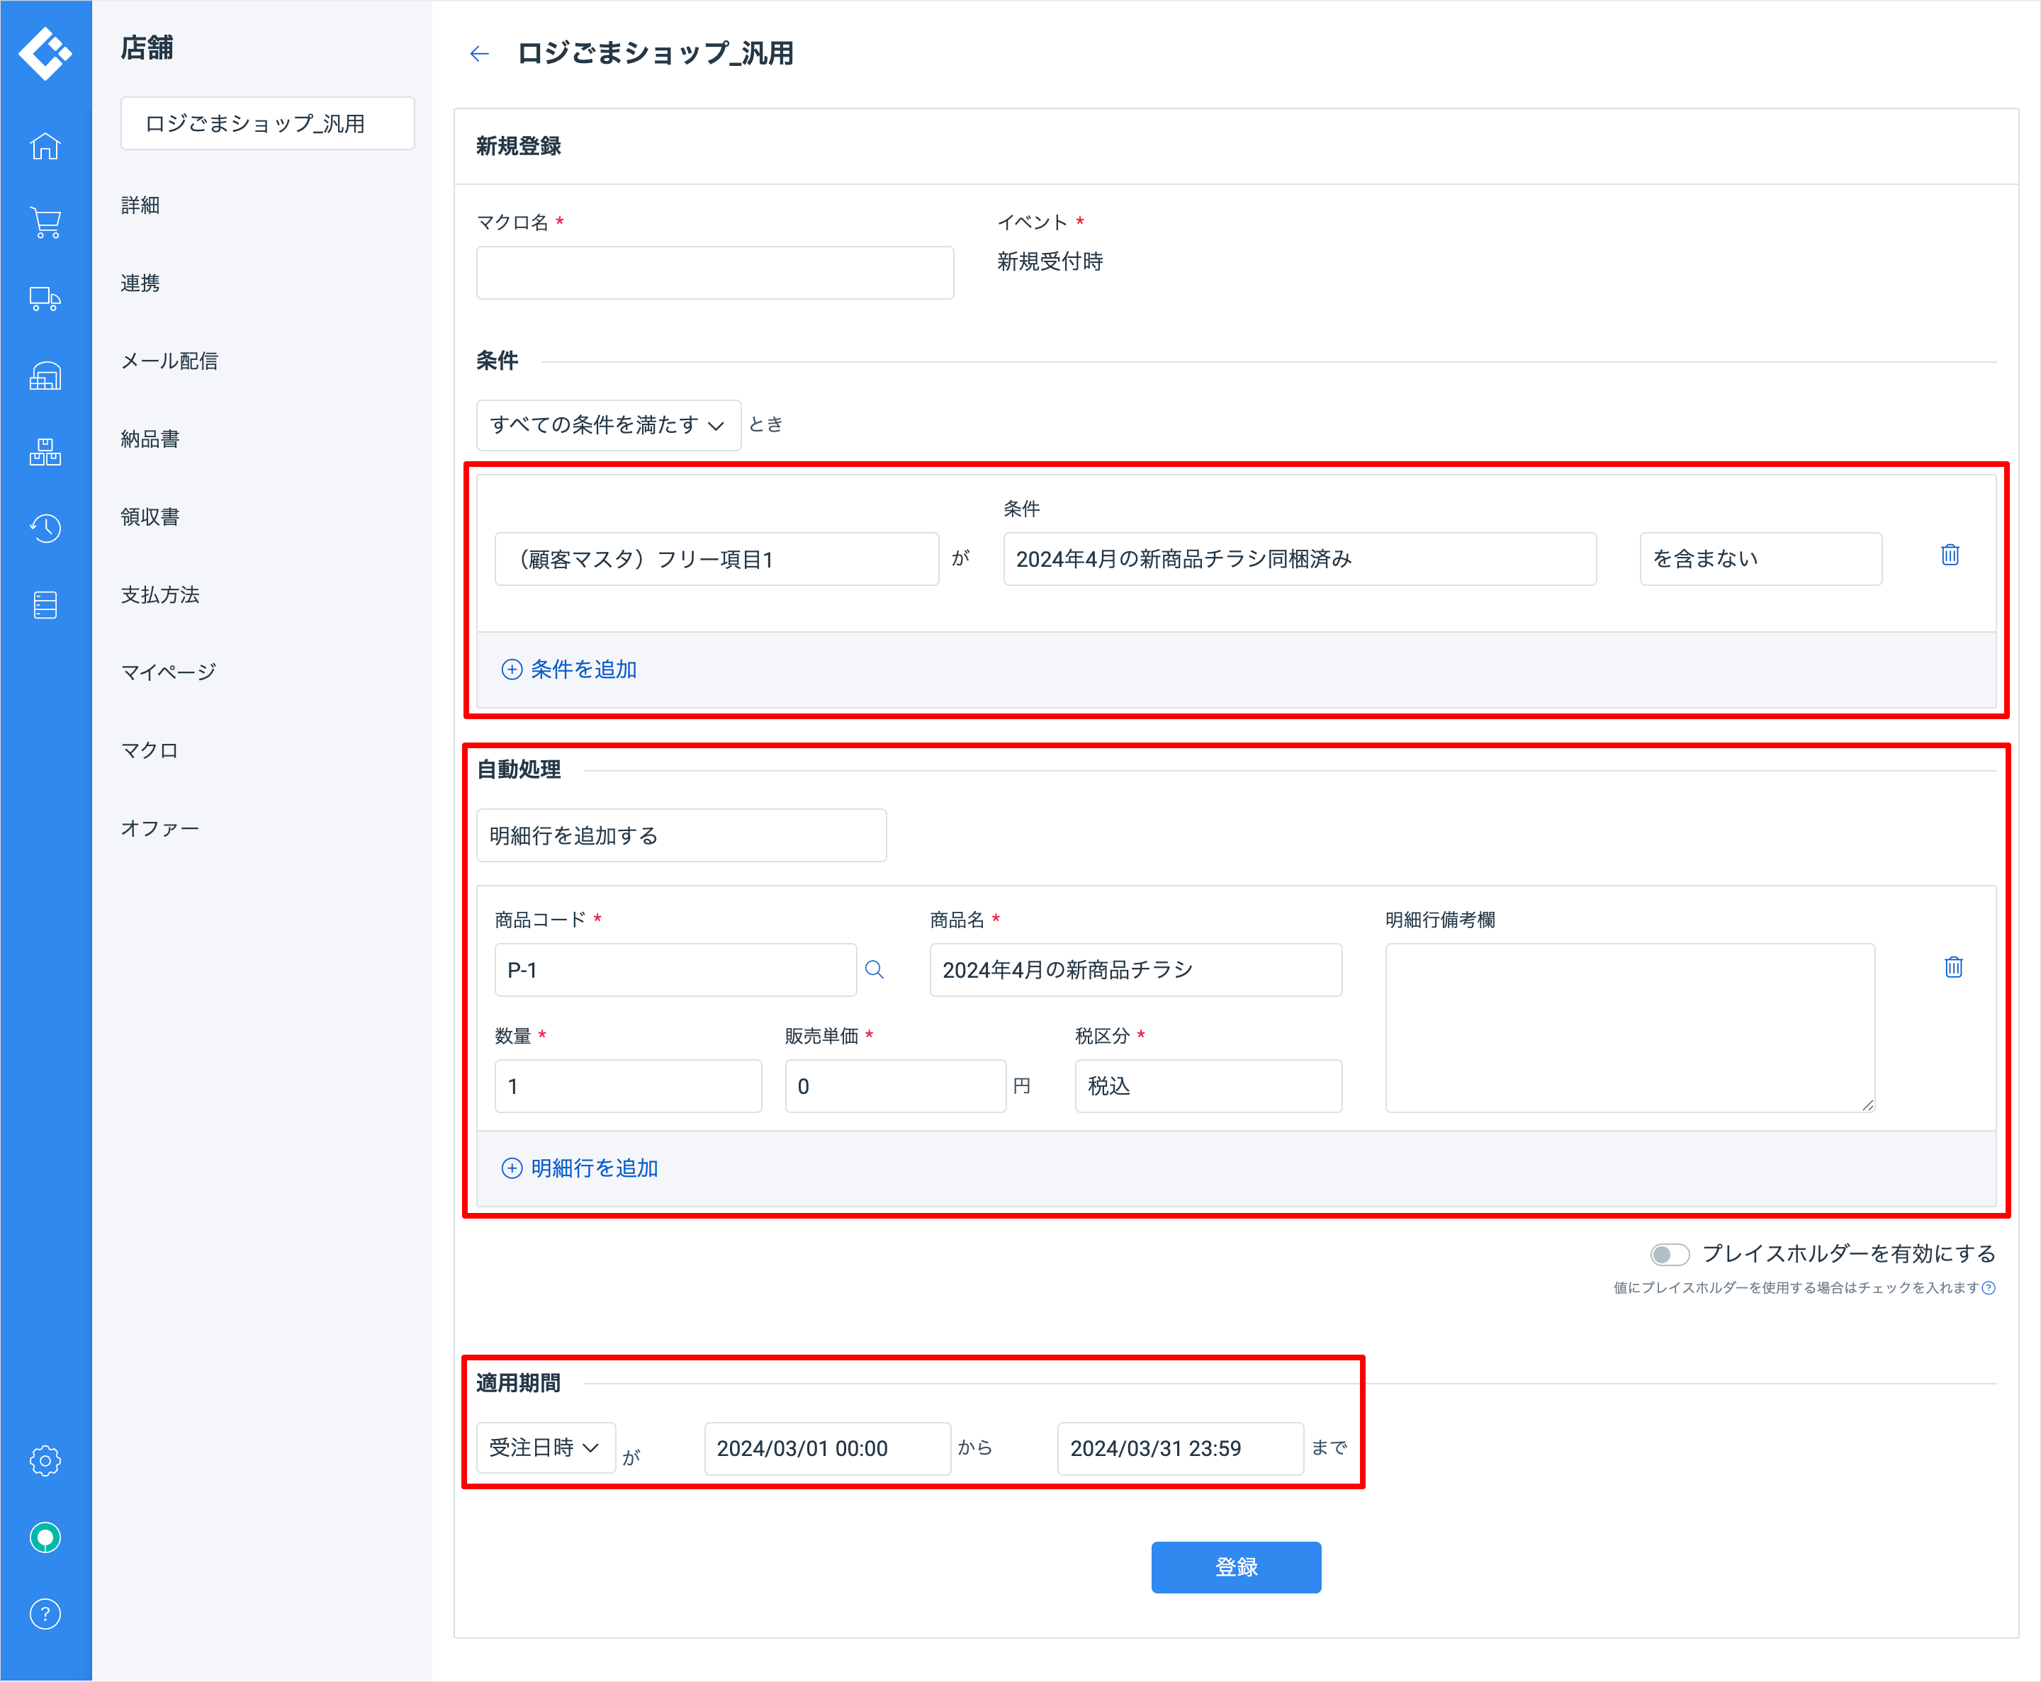Open the 受注日時 period dropdown
The height and width of the screenshot is (1682, 2041).
coord(545,1447)
